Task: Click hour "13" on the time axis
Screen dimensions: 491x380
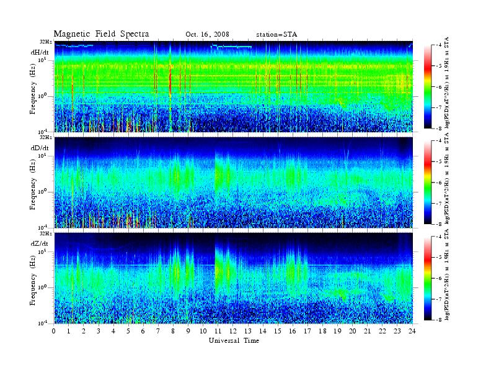Action: click(x=248, y=331)
